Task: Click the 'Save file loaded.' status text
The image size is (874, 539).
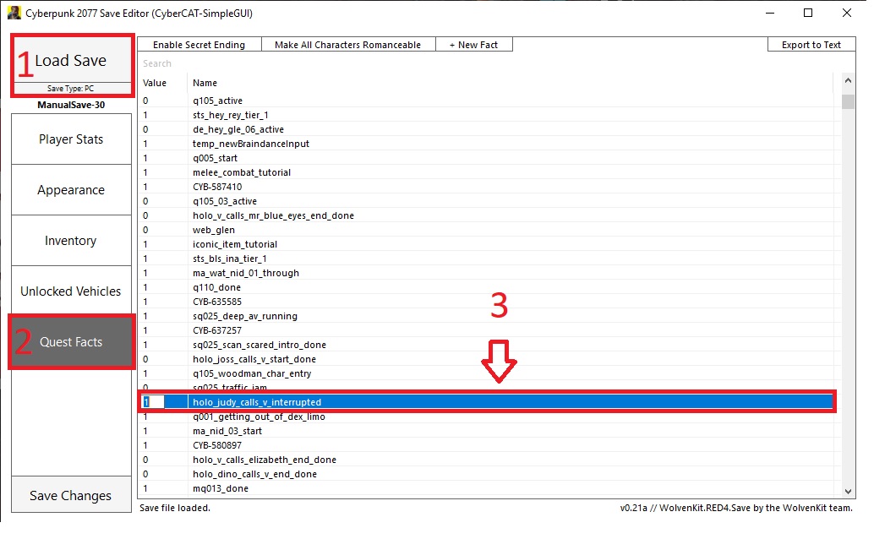Action: coord(175,508)
